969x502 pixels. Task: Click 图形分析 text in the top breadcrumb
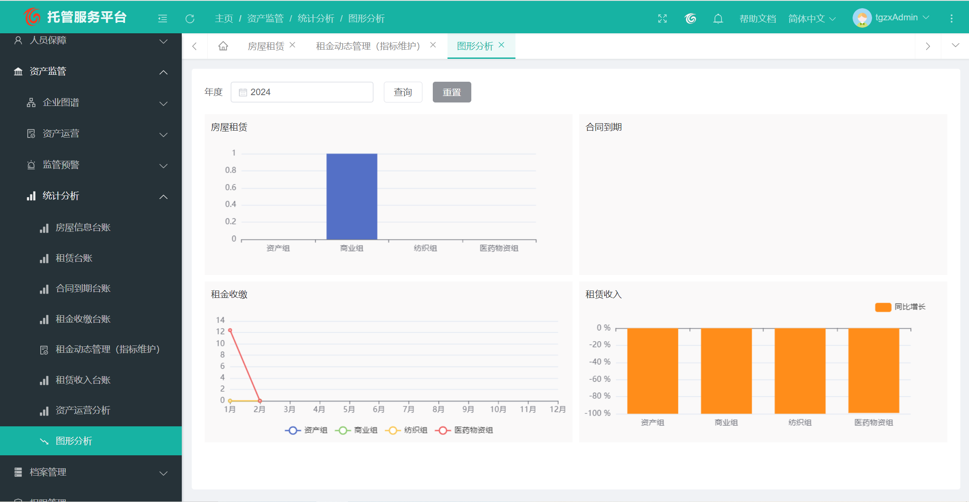pos(367,19)
